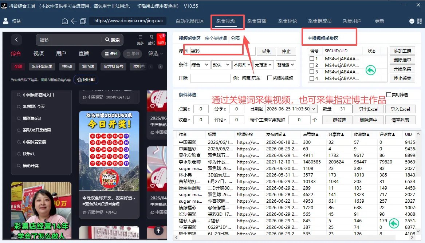Open the 更多 hamburger menu icon
425x243 pixels.
(140, 39)
